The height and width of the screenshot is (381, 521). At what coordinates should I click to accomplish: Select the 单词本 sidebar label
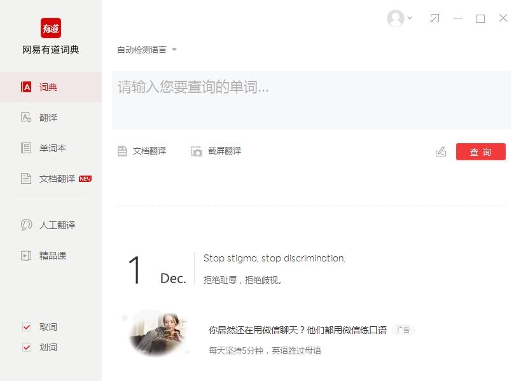[53, 148]
